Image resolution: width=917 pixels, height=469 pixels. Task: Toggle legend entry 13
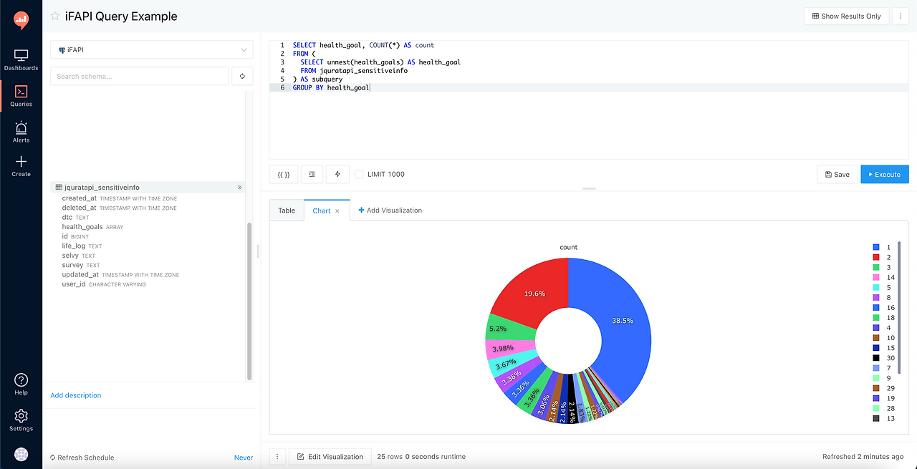coord(883,418)
